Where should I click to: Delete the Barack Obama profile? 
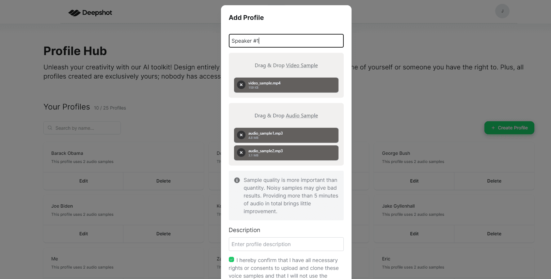(163, 181)
